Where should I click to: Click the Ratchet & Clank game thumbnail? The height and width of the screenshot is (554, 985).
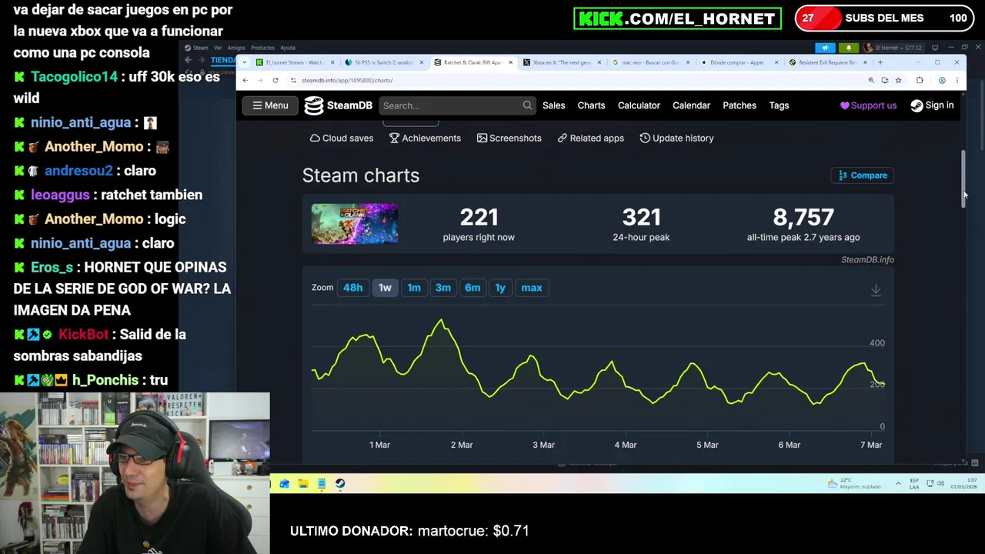355,224
